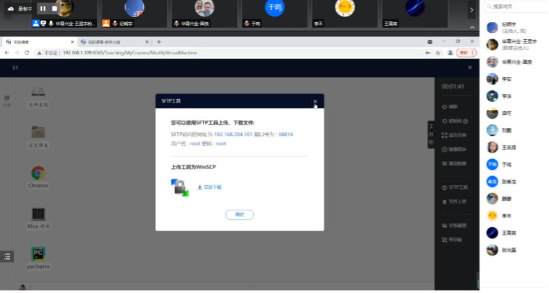Open a new browser tab
This screenshot has height=293, width=549.
coord(159,42)
